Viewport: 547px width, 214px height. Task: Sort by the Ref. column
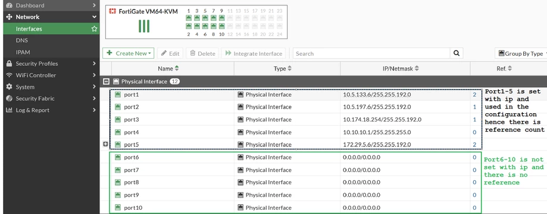(508, 68)
